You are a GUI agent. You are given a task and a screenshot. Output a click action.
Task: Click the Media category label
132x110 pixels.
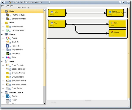click(x=12, y=11)
